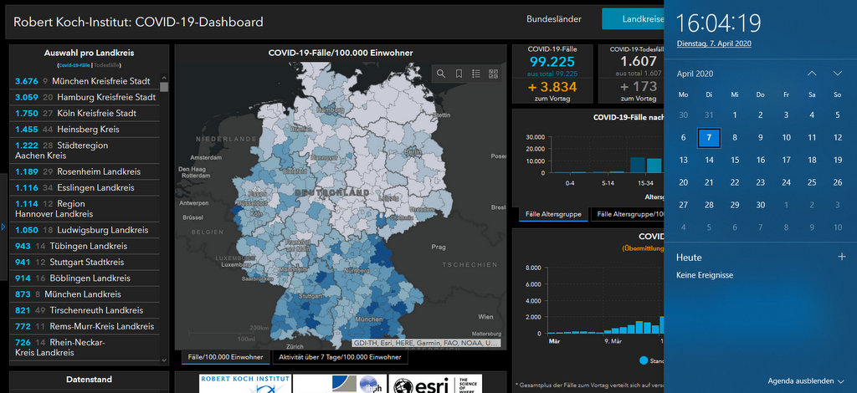Select München Kreisfreie Stadt entry
Image resolution: width=857 pixels, height=393 pixels.
pos(85,81)
